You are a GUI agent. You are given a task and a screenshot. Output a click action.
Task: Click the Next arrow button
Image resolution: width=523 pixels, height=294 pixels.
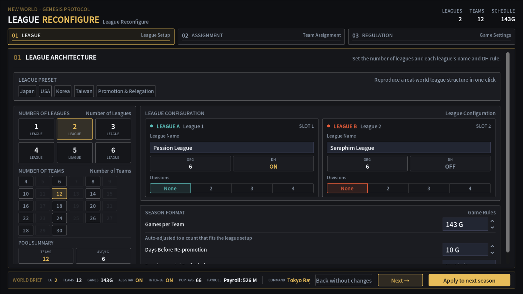pos(400,280)
